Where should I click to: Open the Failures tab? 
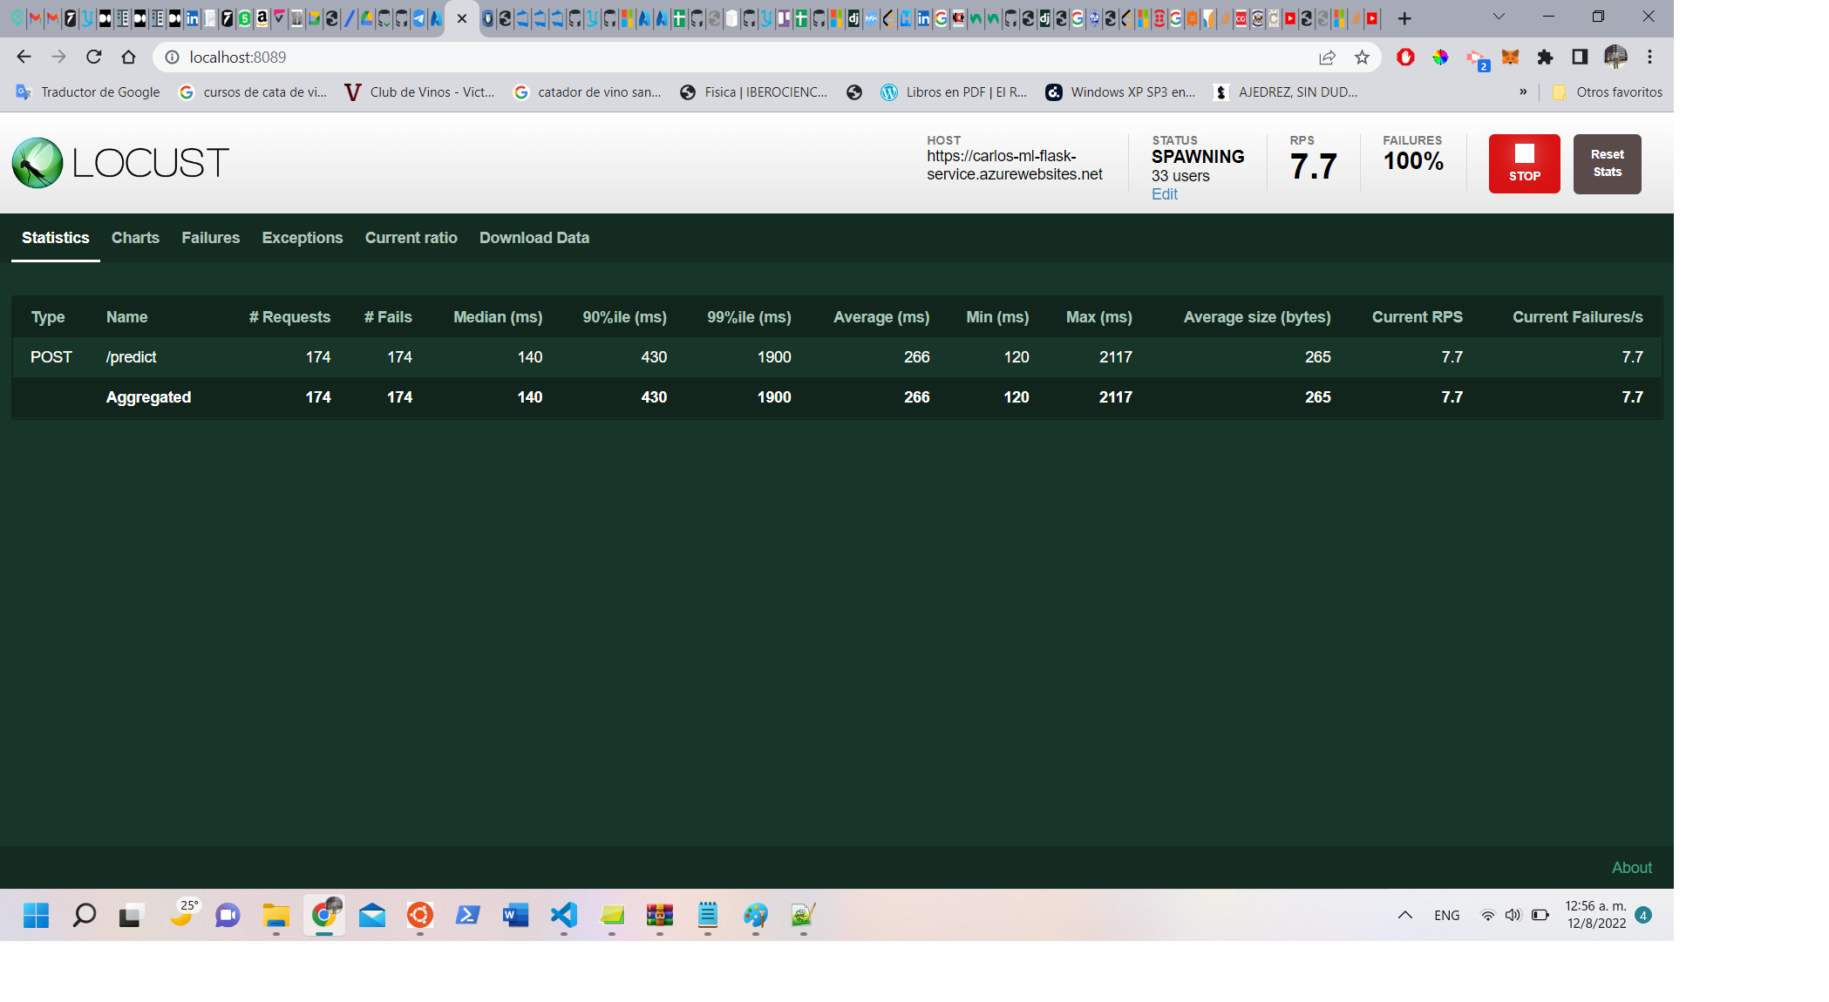pos(210,238)
